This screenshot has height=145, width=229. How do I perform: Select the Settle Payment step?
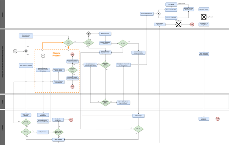click(x=58, y=140)
